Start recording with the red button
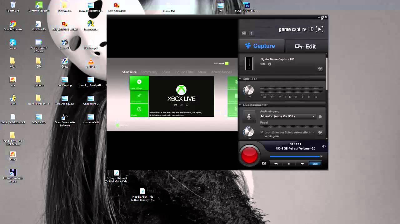Image resolution: width=400 pixels, height=224 pixels. point(249,155)
